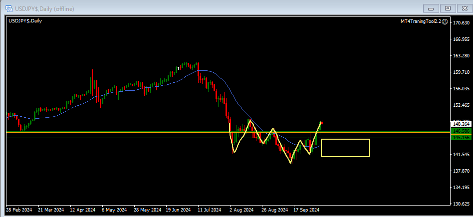Click the 148.264 current price label
Viewport: 473px width, 217px height.
point(461,124)
